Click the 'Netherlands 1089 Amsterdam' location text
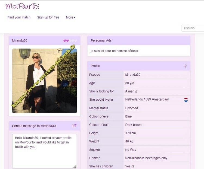Viewport: 204px width, 169px height. (147, 100)
